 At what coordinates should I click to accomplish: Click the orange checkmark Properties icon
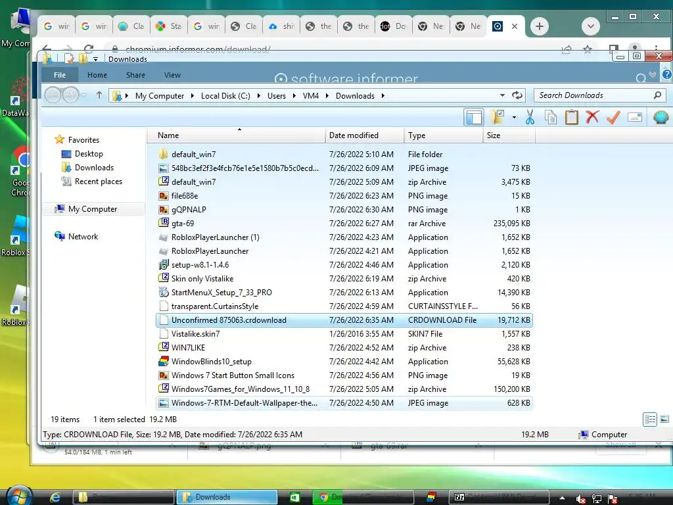tap(613, 117)
